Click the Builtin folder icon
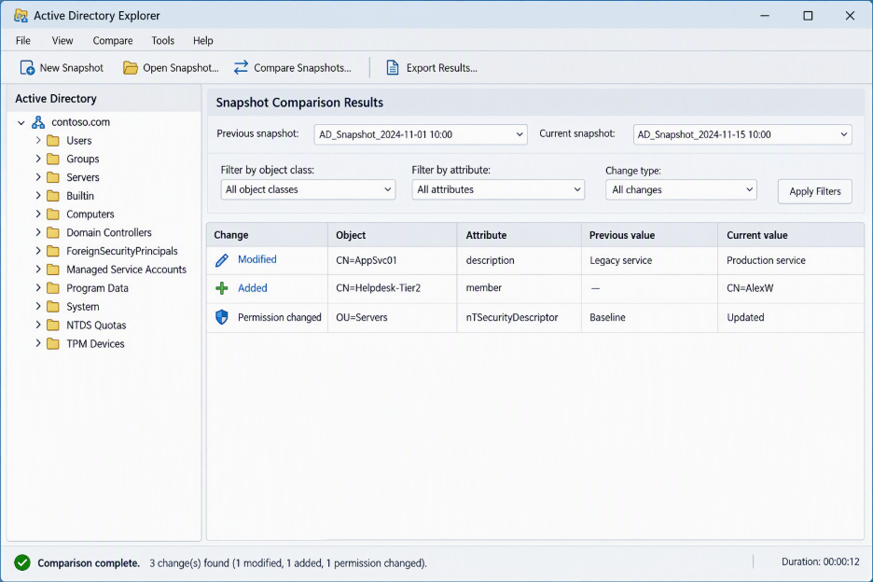The height and width of the screenshot is (582, 873). pyautogui.click(x=53, y=196)
